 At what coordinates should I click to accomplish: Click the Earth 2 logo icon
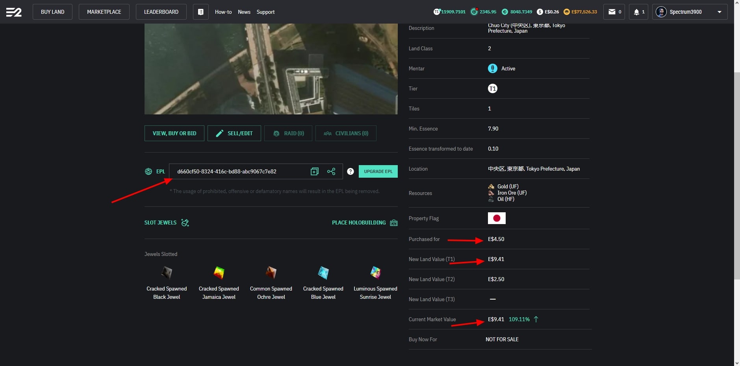pyautogui.click(x=14, y=12)
